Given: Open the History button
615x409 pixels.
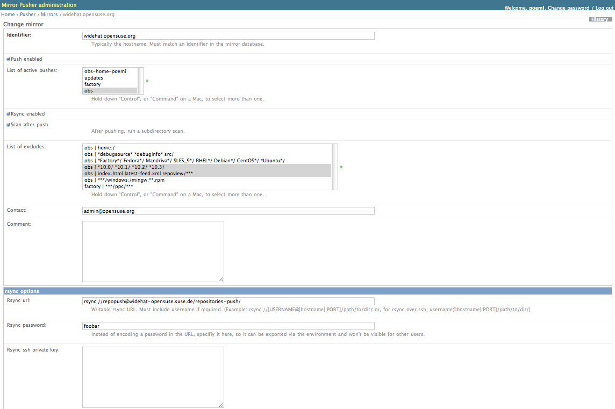Looking at the screenshot, I should (x=600, y=19).
